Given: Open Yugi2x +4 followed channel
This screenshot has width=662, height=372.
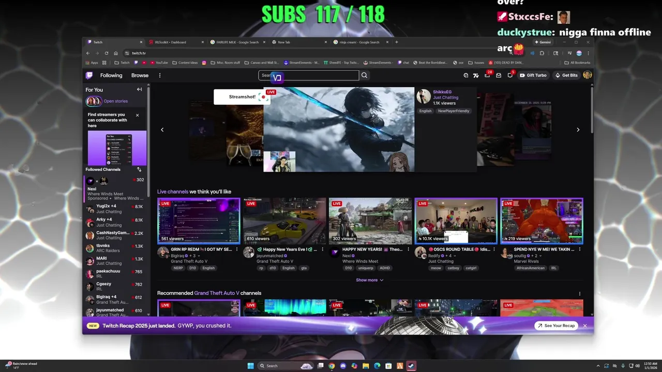Looking at the screenshot, I should click(115, 209).
